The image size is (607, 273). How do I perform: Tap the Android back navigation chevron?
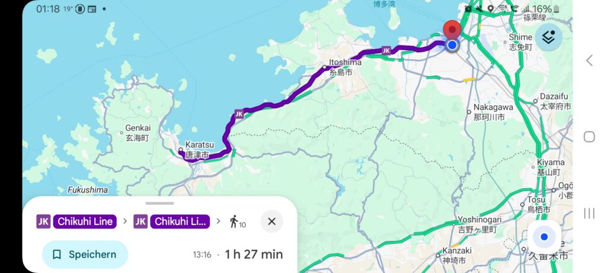pyautogui.click(x=589, y=60)
